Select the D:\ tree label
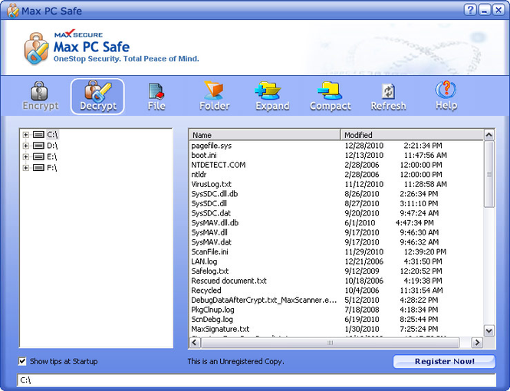 click(52, 146)
